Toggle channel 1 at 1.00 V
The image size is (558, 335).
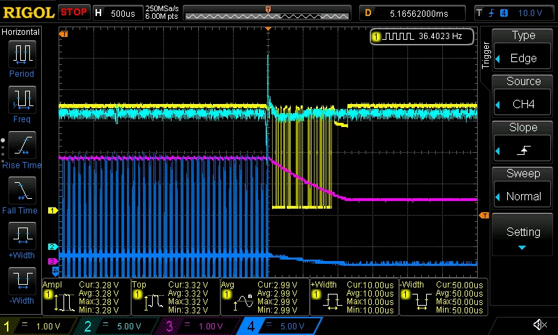(38, 326)
